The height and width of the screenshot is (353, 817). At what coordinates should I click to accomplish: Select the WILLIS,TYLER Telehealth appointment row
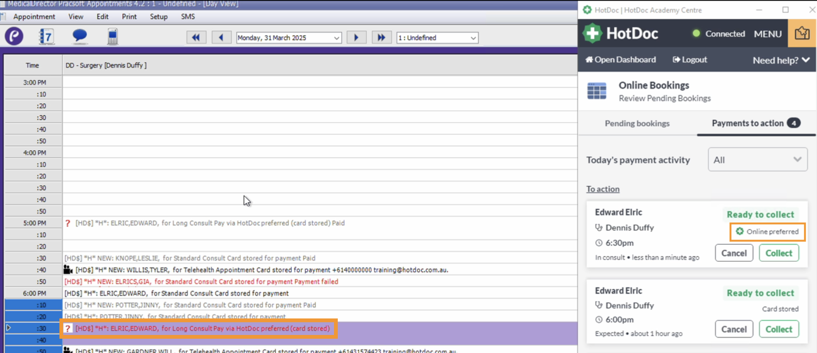(x=320, y=270)
